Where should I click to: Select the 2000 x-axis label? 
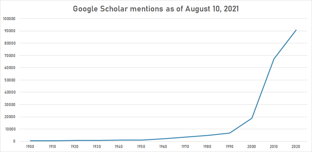(x=252, y=147)
